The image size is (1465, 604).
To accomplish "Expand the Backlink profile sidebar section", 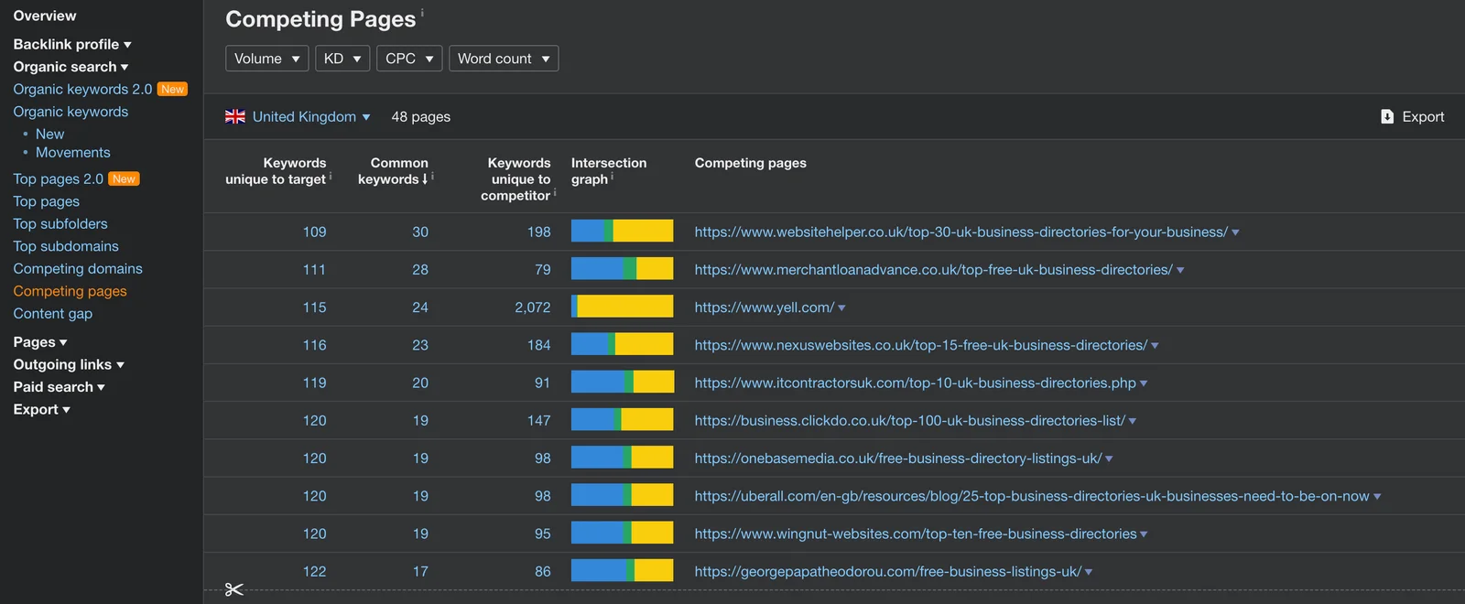I will point(72,44).
